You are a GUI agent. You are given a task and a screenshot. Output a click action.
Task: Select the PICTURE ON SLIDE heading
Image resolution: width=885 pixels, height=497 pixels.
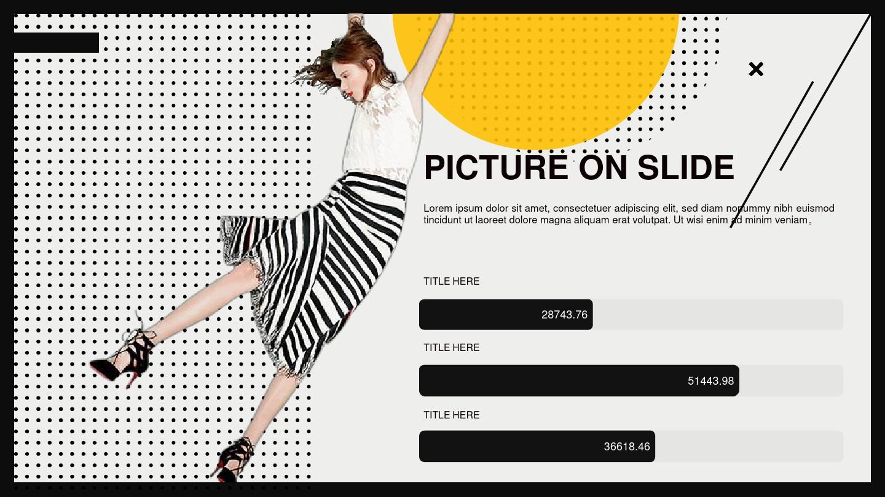(579, 168)
